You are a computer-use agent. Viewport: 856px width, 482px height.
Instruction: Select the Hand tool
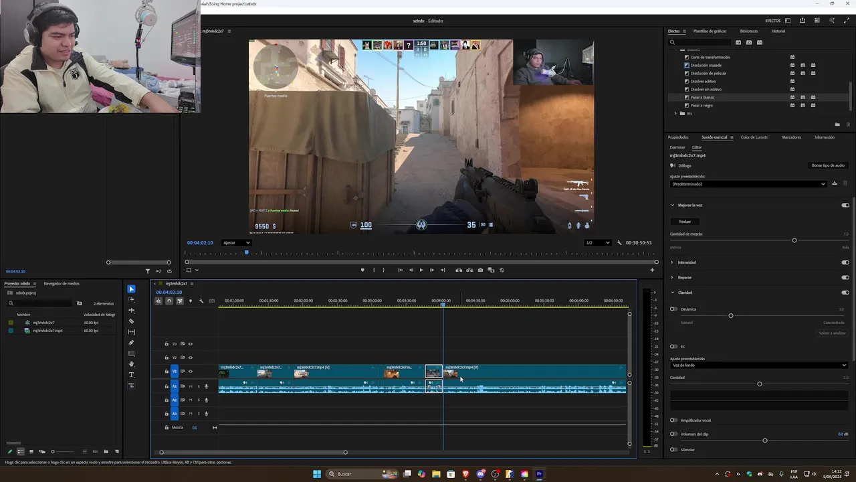coord(131,364)
